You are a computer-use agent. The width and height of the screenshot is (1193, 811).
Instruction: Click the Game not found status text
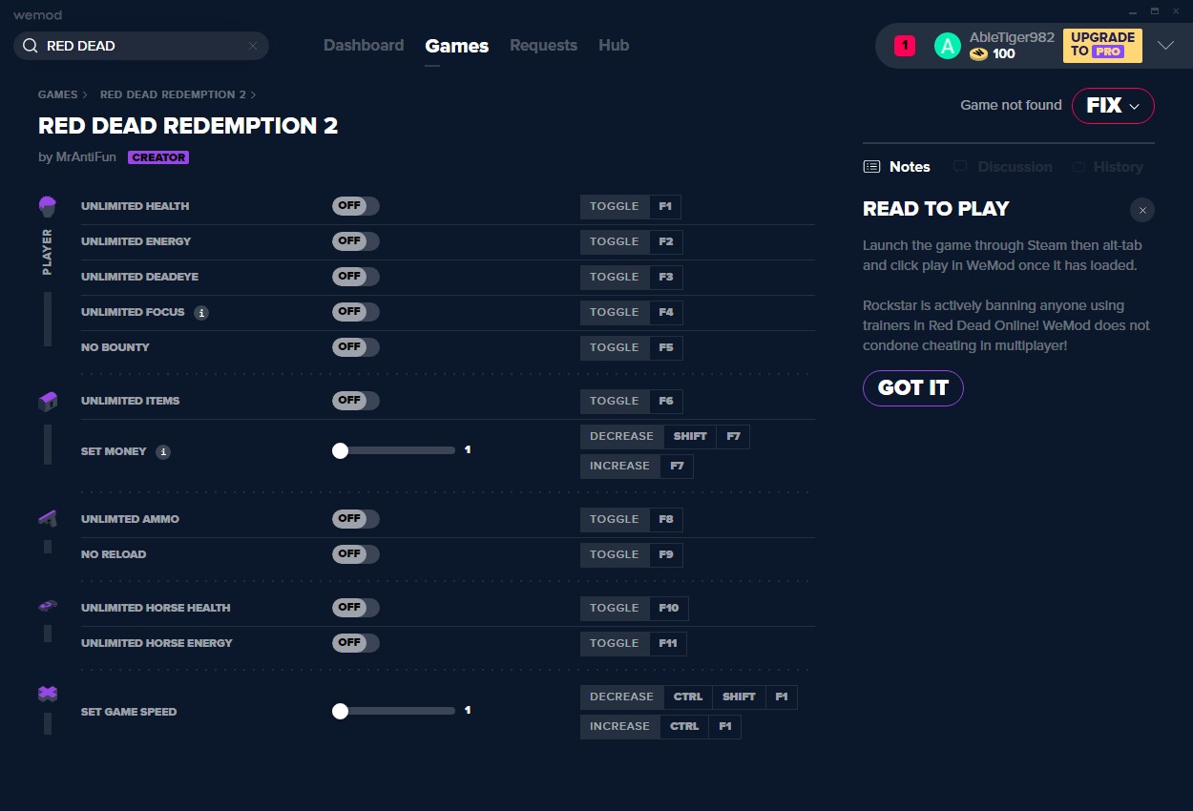pos(1011,105)
